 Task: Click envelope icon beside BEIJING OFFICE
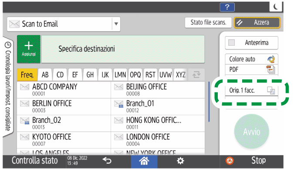(118, 87)
